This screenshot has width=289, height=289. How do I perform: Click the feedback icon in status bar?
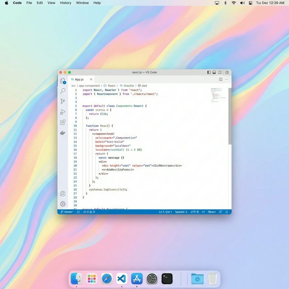coord(220,212)
